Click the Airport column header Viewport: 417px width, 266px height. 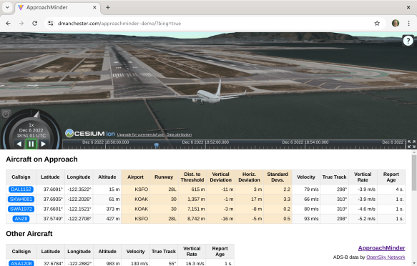(135, 177)
